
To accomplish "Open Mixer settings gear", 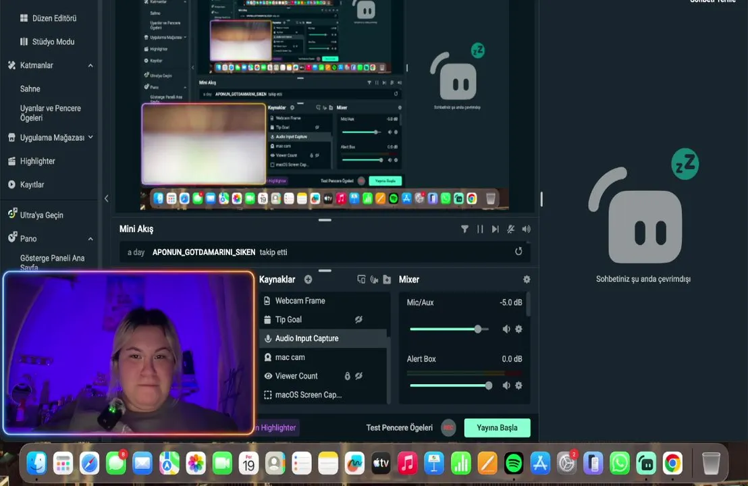I will (527, 279).
